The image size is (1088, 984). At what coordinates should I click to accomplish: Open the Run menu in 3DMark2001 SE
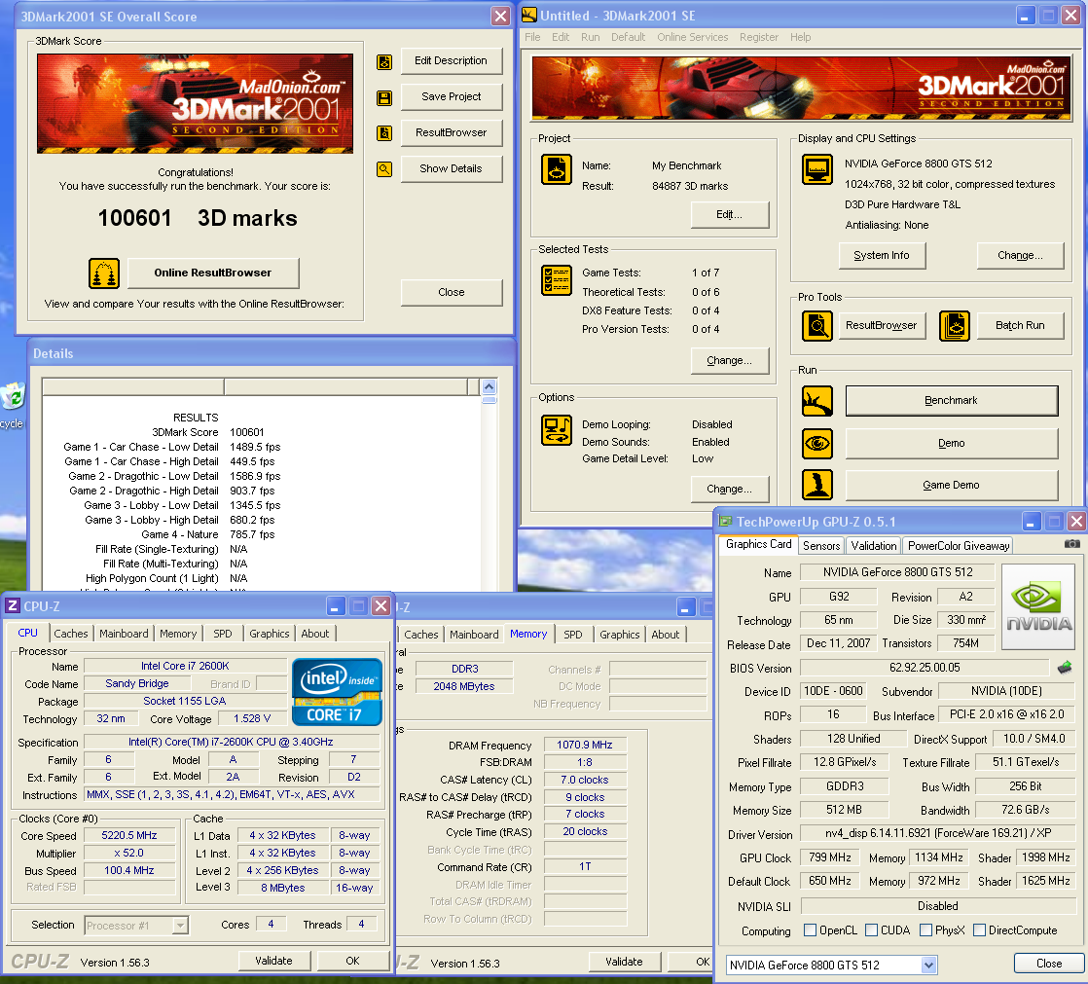click(x=591, y=37)
